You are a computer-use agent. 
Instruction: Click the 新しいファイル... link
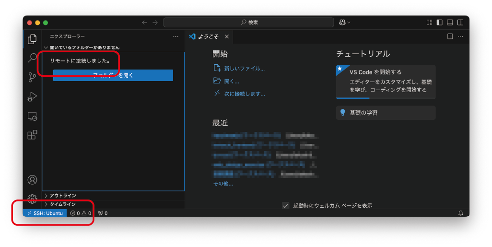239,69
